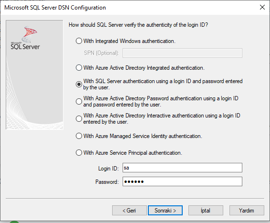Choose Azure Managed Service Identity authentication
This screenshot has width=270, height=223.
tap(79, 136)
